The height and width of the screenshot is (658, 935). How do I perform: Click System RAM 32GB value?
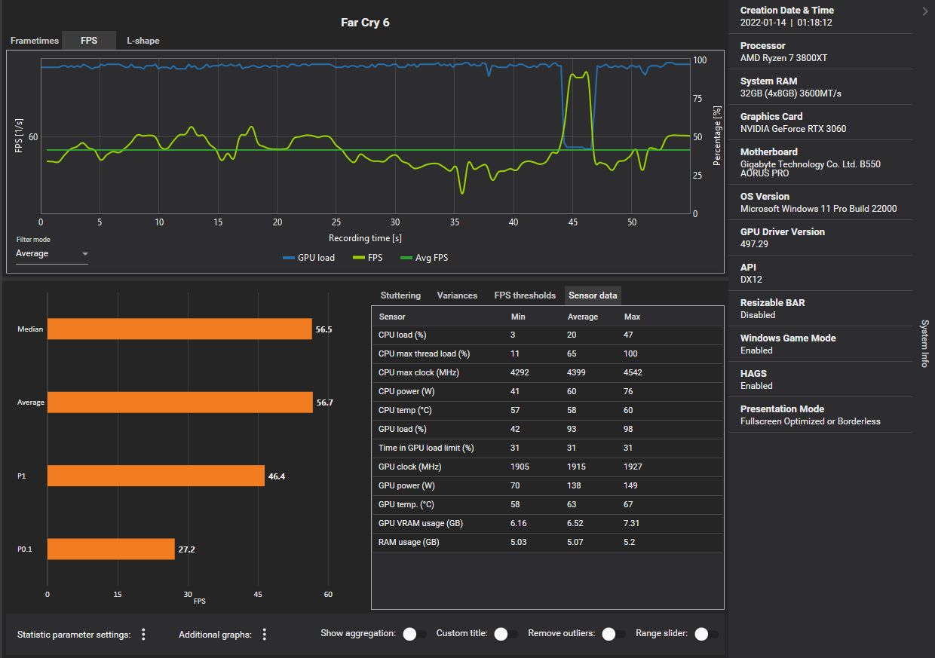click(790, 93)
